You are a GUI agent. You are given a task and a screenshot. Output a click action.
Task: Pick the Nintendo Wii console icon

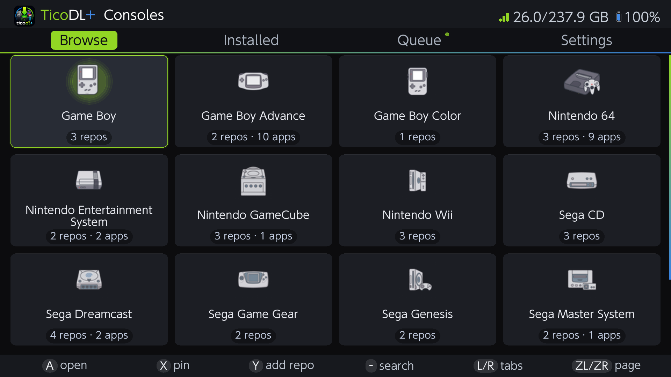pyautogui.click(x=417, y=180)
